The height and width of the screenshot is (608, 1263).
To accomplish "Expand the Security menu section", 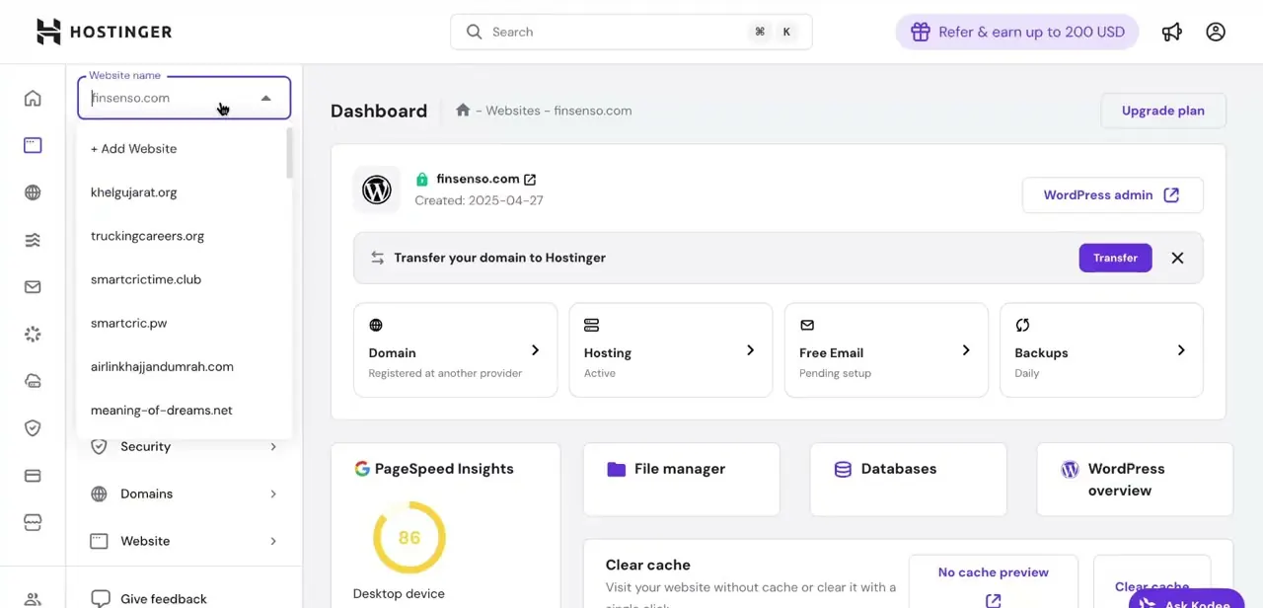I will tap(184, 446).
